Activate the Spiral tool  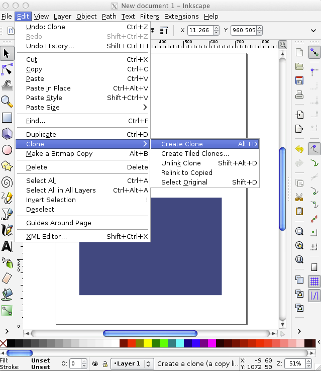click(x=7, y=181)
